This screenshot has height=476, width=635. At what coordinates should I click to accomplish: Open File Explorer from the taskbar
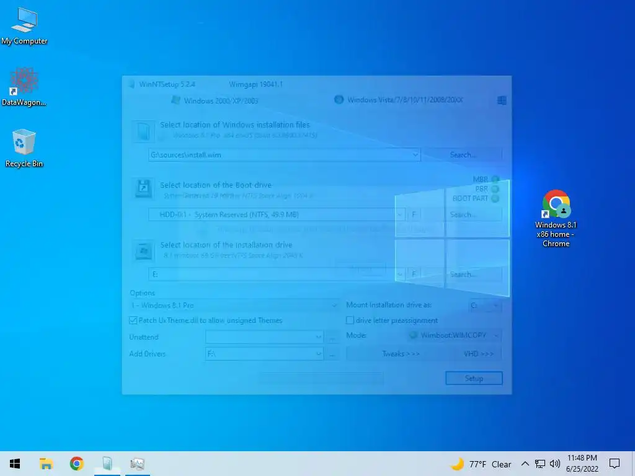pyautogui.click(x=46, y=464)
